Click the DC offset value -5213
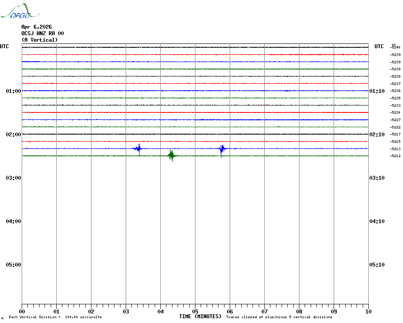This screenshot has height=323, width=403. coord(395,149)
